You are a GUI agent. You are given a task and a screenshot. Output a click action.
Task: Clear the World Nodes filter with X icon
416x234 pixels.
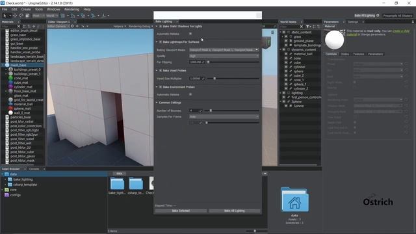pyautogui.click(x=302, y=27)
